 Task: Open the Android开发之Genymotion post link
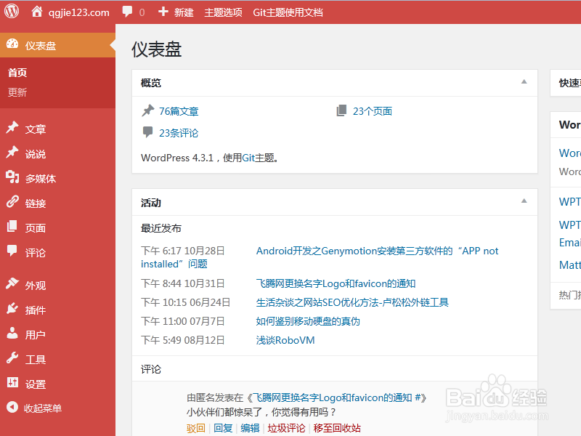[x=377, y=251]
